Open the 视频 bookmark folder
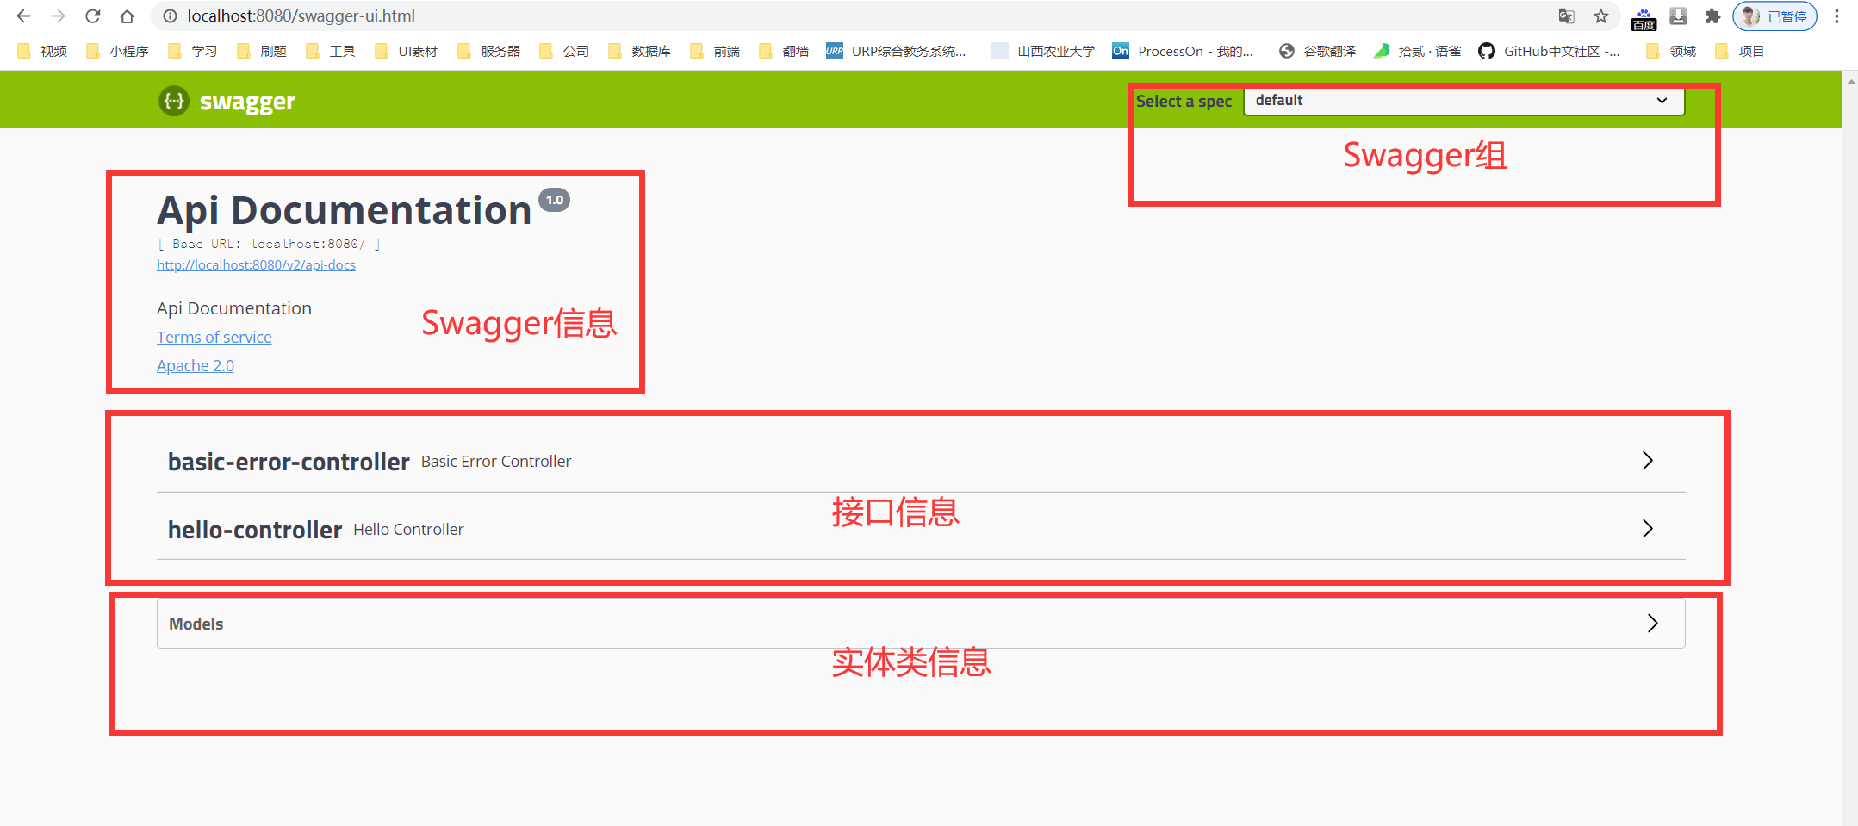The height and width of the screenshot is (826, 1858). [42, 51]
